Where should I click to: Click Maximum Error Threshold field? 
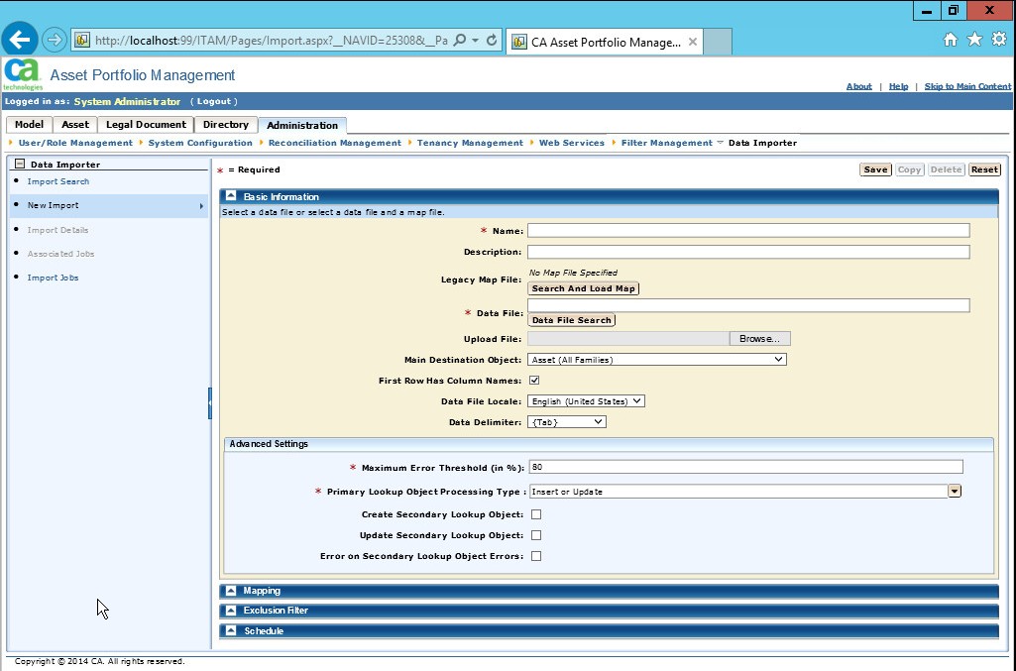point(745,467)
